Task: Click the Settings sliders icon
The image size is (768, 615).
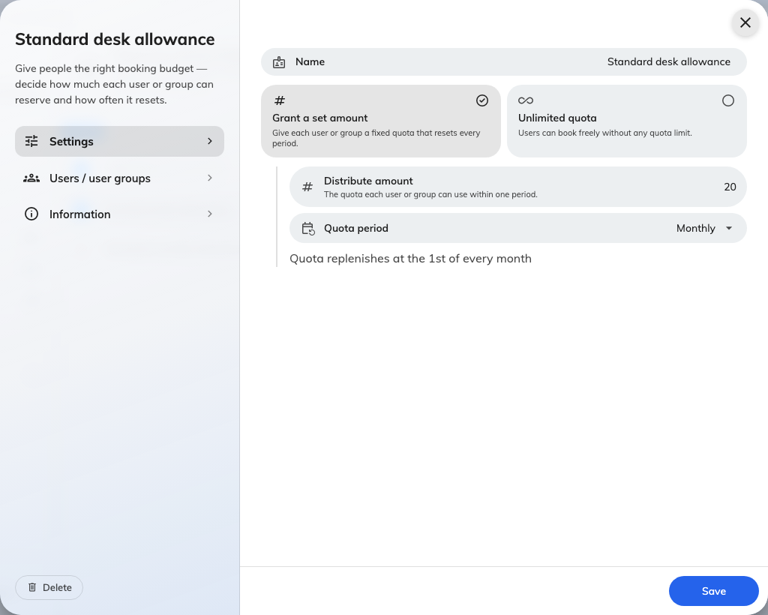Action: click(x=31, y=142)
